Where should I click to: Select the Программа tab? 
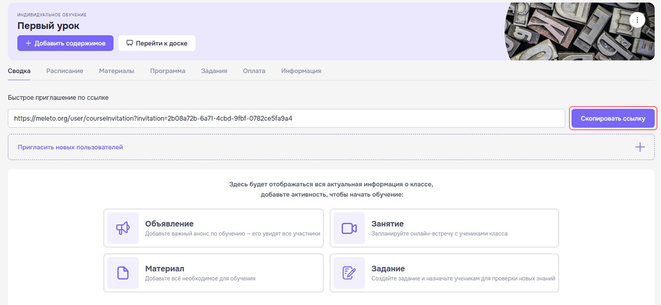coord(167,70)
